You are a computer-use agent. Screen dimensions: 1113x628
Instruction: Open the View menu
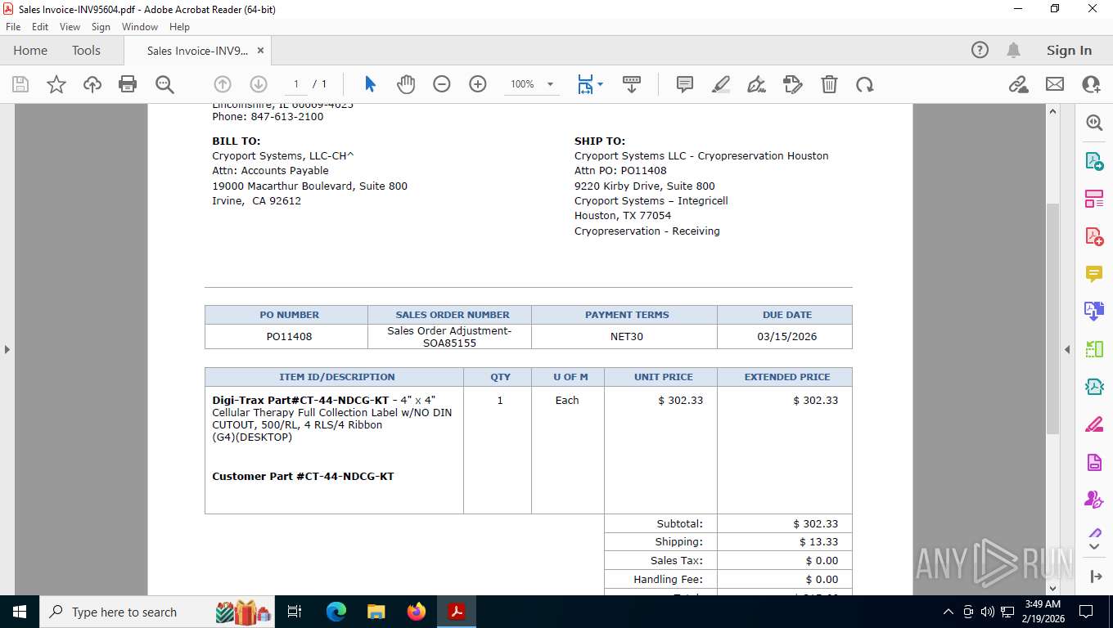70,27
